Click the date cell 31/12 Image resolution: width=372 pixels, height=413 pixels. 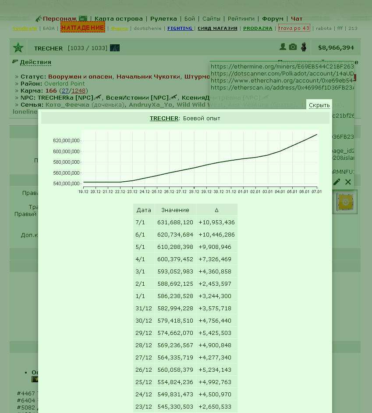click(x=144, y=308)
